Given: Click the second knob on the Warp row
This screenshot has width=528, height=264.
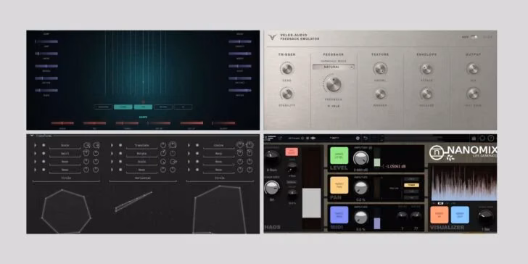Looking at the screenshot, I should [x=249, y=153].
